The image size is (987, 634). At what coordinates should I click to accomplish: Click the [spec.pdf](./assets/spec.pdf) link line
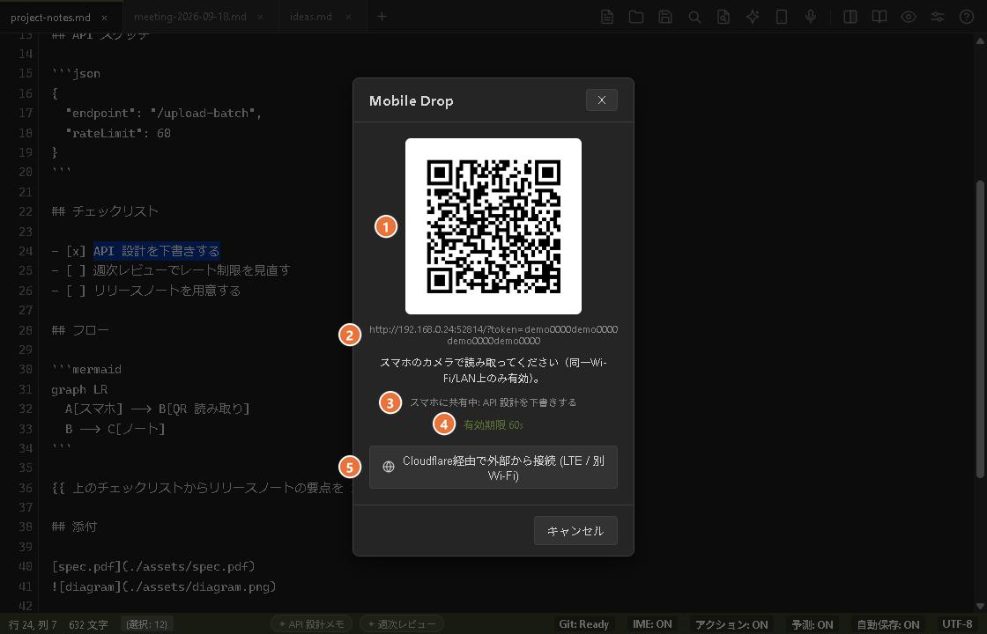coord(153,567)
